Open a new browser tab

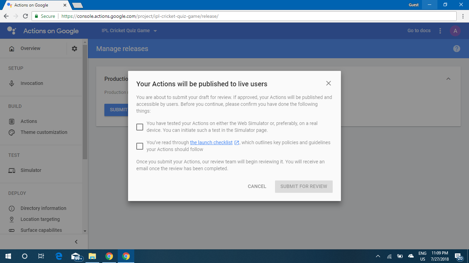(x=77, y=5)
